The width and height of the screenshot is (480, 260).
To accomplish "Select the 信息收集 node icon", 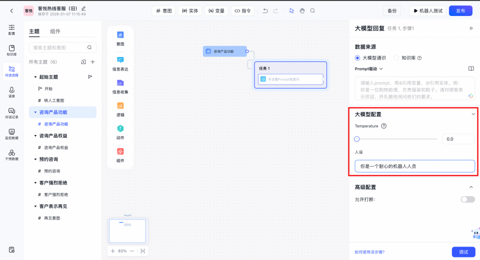I will (x=120, y=82).
